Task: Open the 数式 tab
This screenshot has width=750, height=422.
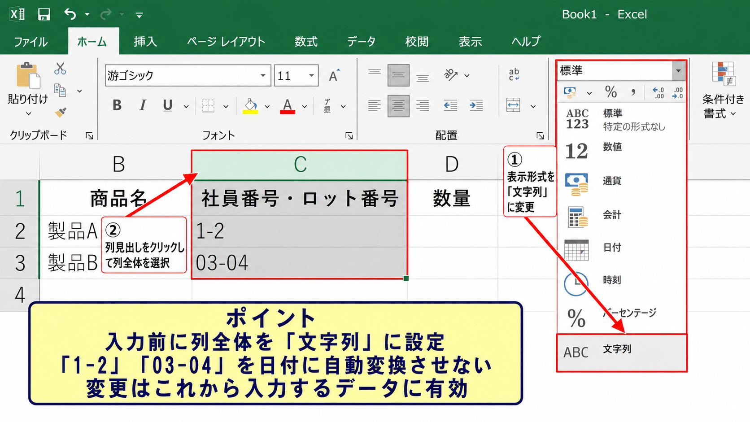Action: [x=306, y=42]
